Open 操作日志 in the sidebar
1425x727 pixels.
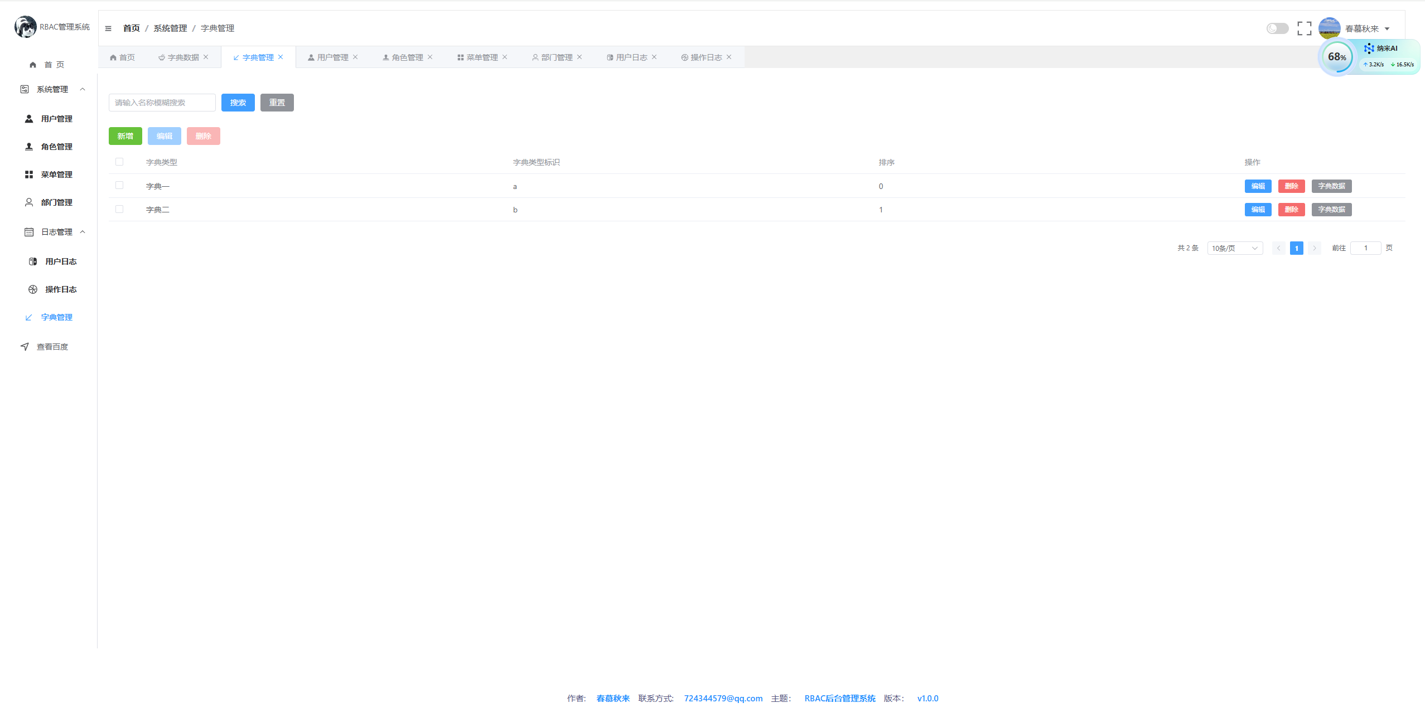tap(61, 289)
